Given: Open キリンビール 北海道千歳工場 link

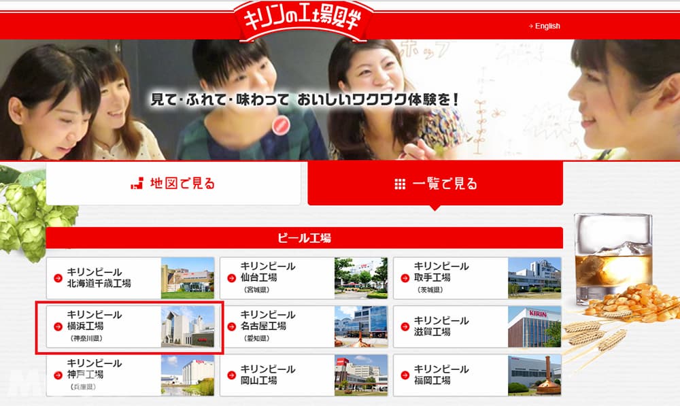Looking at the screenshot, I should pyautogui.click(x=130, y=278).
